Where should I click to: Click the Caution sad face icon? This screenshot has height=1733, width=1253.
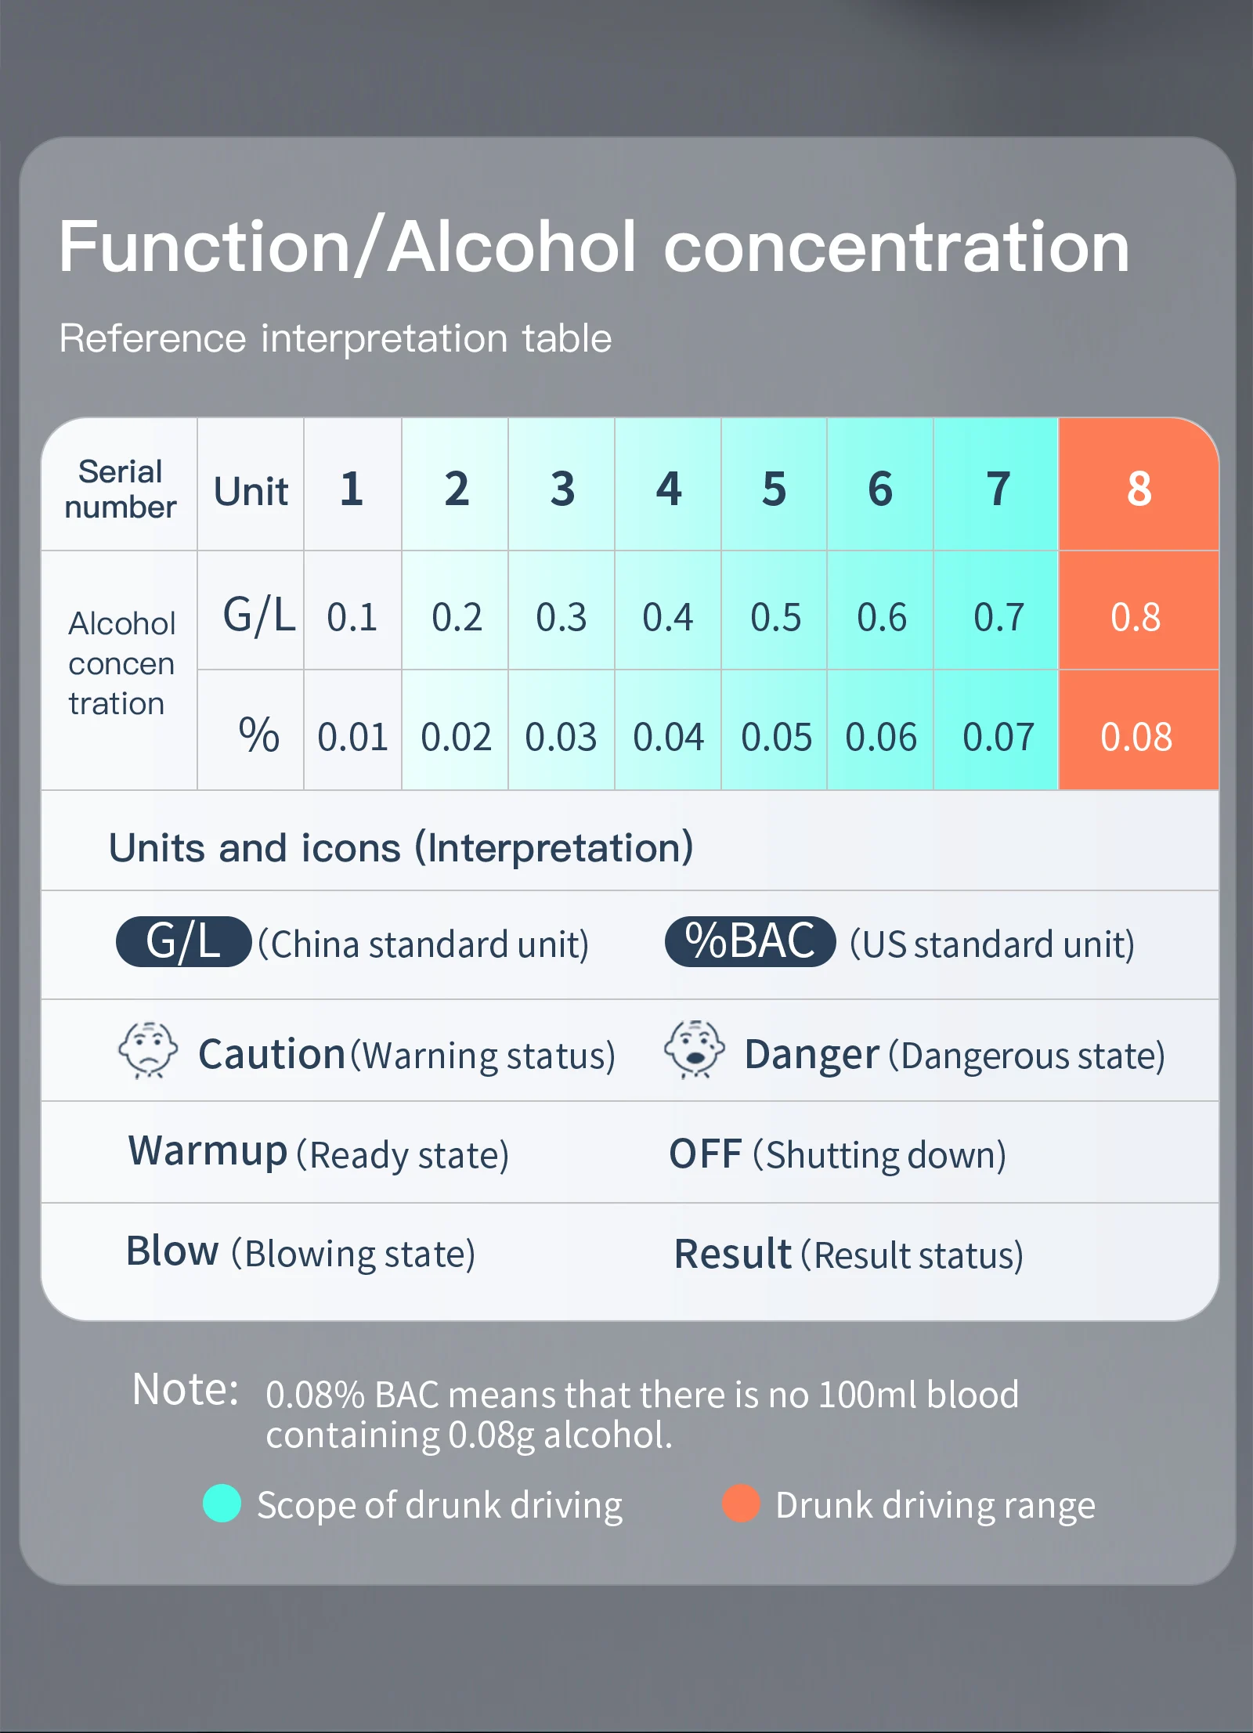tap(148, 1051)
